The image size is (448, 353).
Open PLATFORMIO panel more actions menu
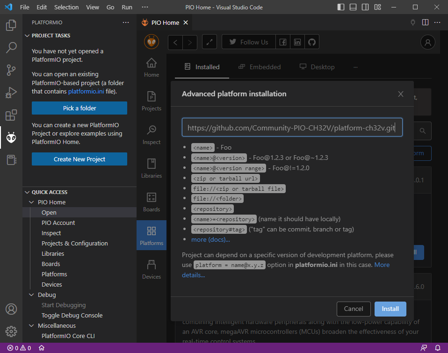[126, 22]
